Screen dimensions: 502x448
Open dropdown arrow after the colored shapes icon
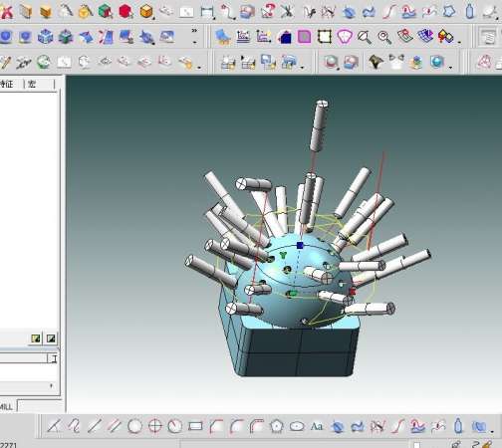459,42
